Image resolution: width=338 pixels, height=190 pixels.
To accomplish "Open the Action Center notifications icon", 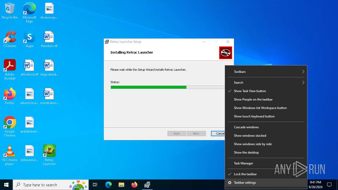I will point(329,185).
